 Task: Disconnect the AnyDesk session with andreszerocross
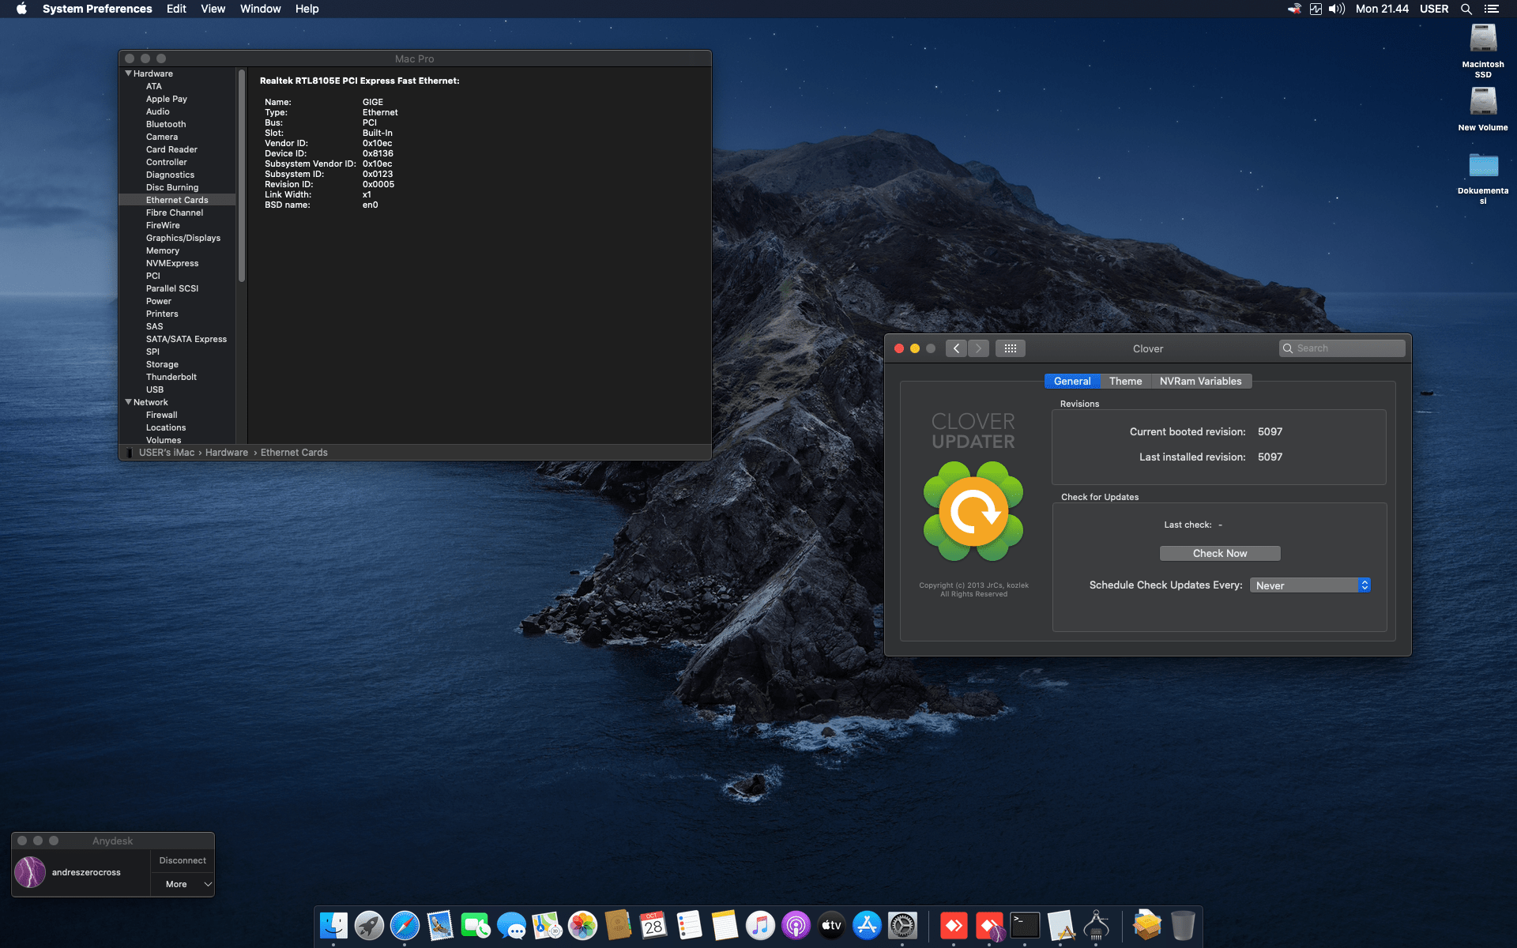click(x=181, y=860)
